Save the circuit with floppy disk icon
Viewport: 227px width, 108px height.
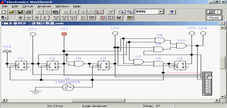(x=20, y=12)
